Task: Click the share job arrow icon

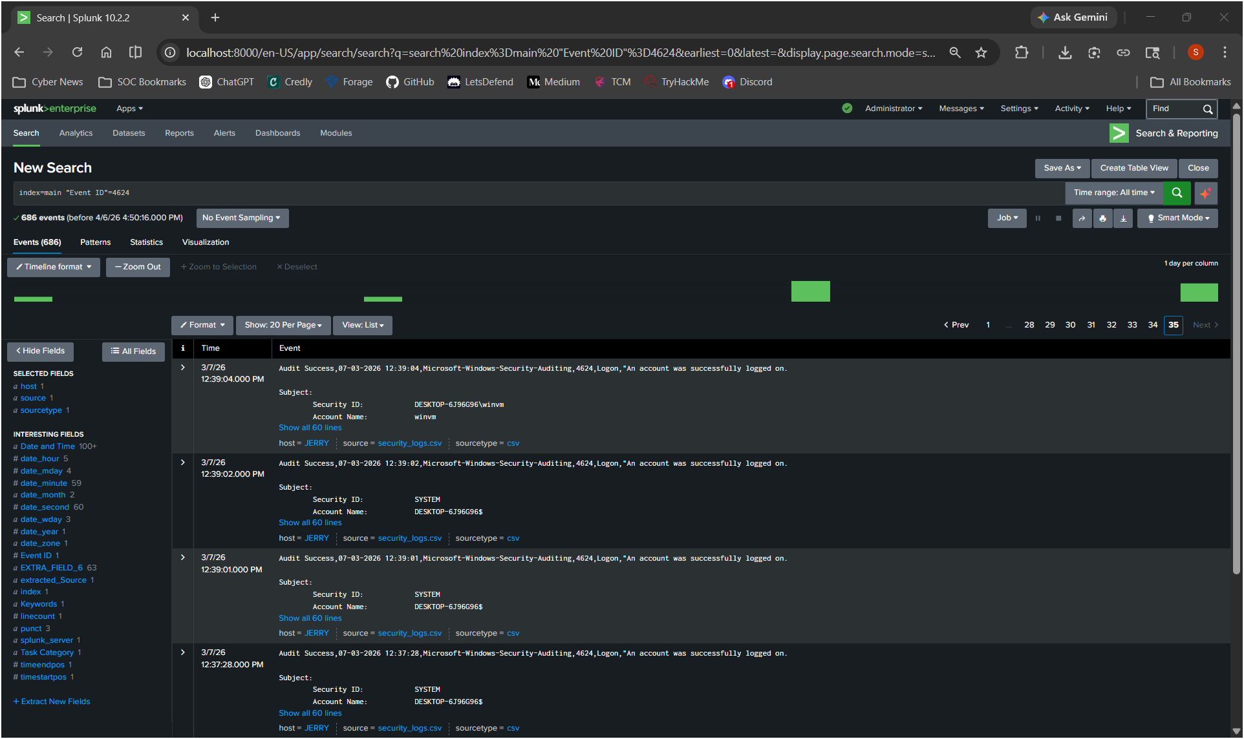Action: [x=1082, y=218]
